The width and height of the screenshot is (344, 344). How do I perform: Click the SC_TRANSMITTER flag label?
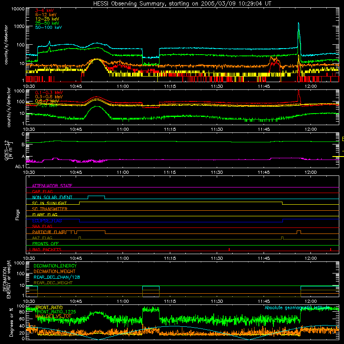[x=50, y=209]
